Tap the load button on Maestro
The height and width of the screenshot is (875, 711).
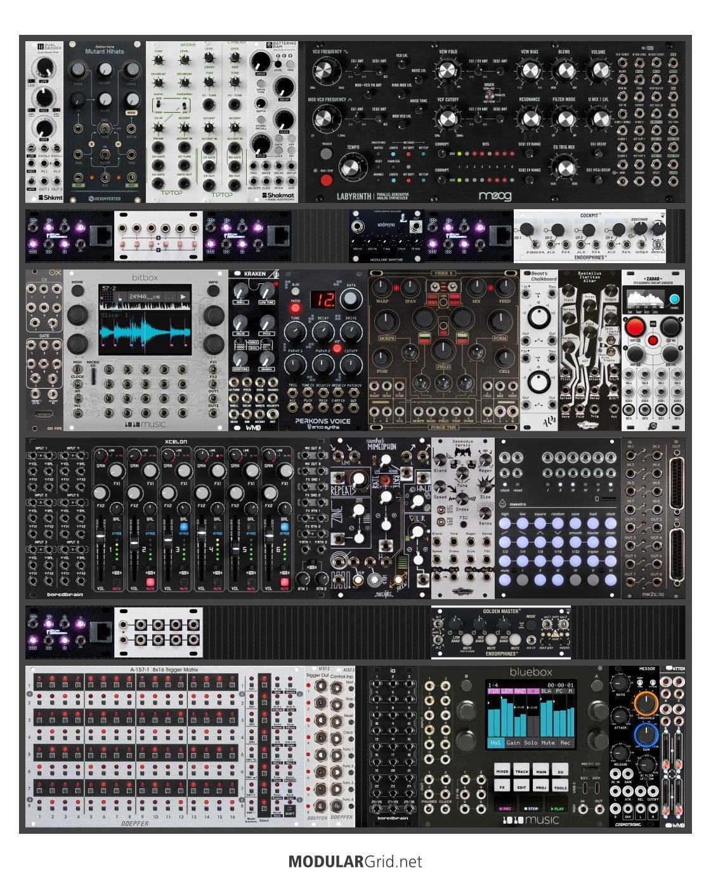593,524
